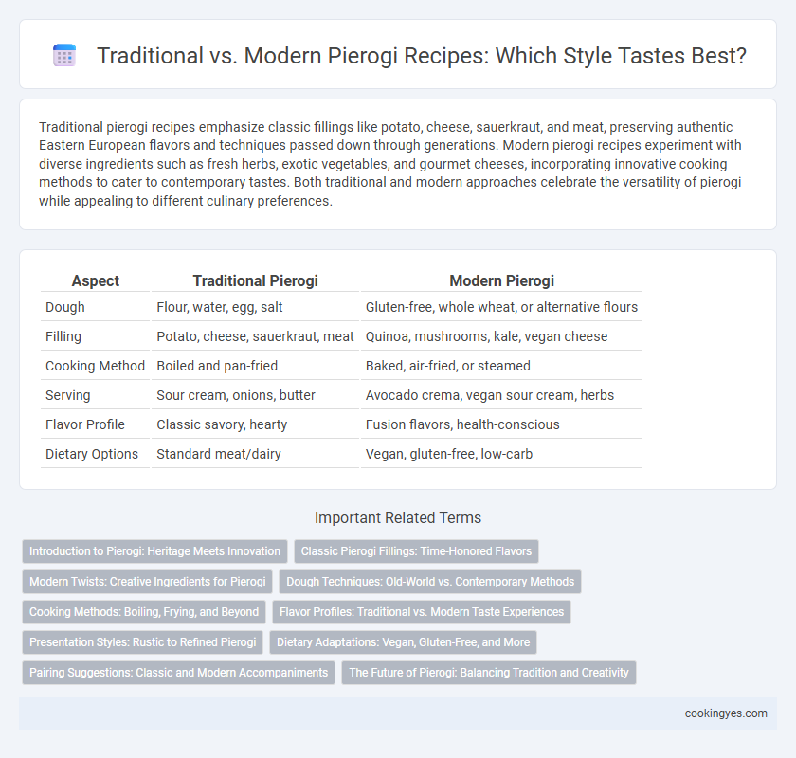Click the calendar grid icon beside the title
The image size is (796, 758).
click(64, 55)
